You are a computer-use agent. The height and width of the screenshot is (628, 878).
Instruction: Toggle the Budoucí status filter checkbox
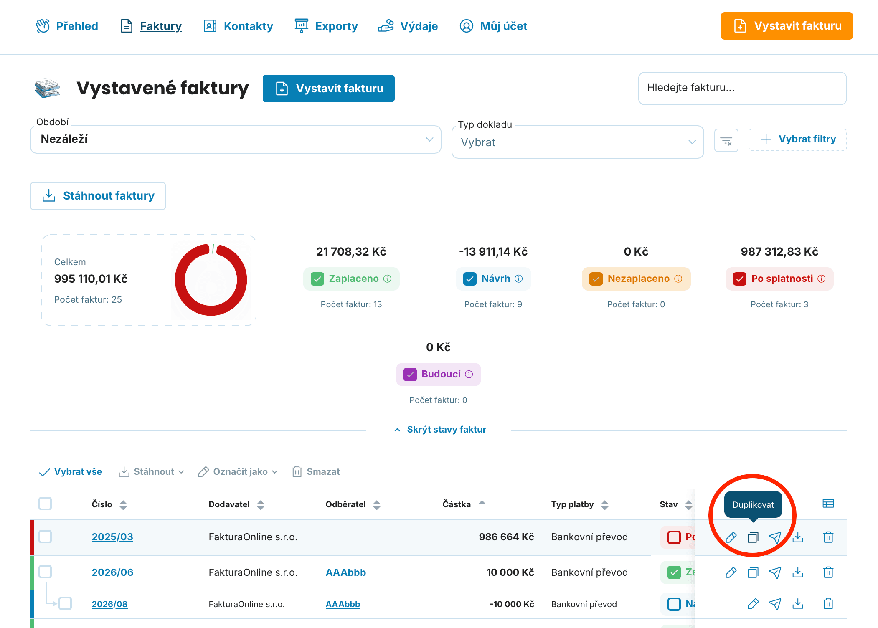click(410, 375)
